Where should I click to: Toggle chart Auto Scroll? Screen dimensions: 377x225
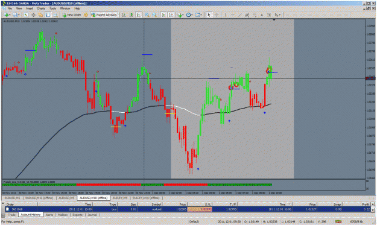coord(163,15)
